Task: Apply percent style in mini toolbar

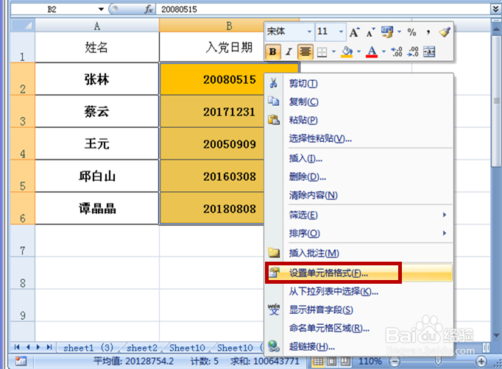Action: click(x=411, y=32)
